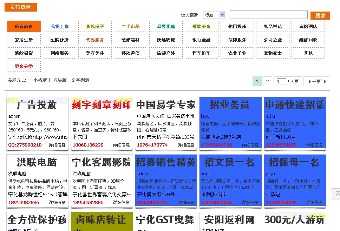Viewport: 340px width, 231px height.
Task: Click the page number input box
Action: tap(281, 82)
